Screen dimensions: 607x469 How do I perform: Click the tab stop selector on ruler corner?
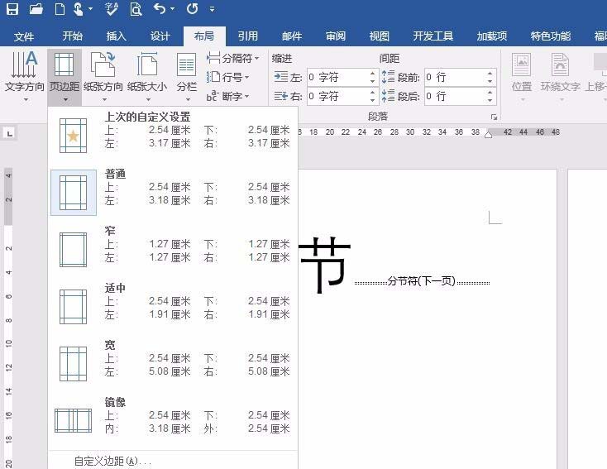[x=9, y=134]
